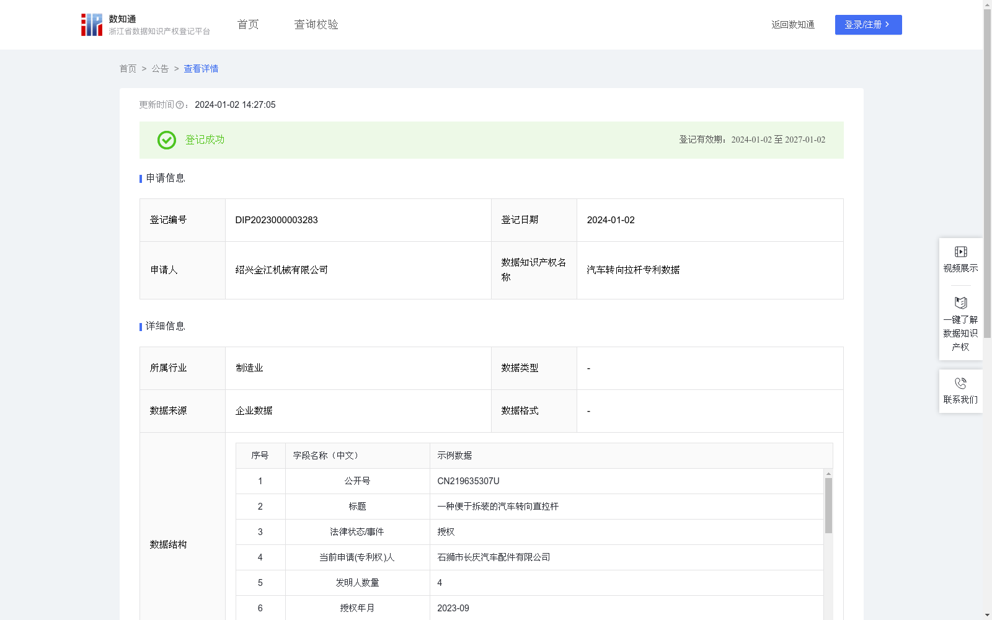The height and width of the screenshot is (620, 992).
Task: Select the registration number DIP2023000003283
Action: (x=277, y=220)
